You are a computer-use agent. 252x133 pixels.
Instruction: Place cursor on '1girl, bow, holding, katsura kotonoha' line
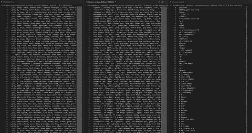pyautogui.click(x=43, y=119)
